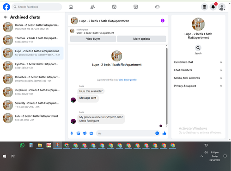
Task: Select Lupe's archived chat
Action: click(x=32, y=53)
